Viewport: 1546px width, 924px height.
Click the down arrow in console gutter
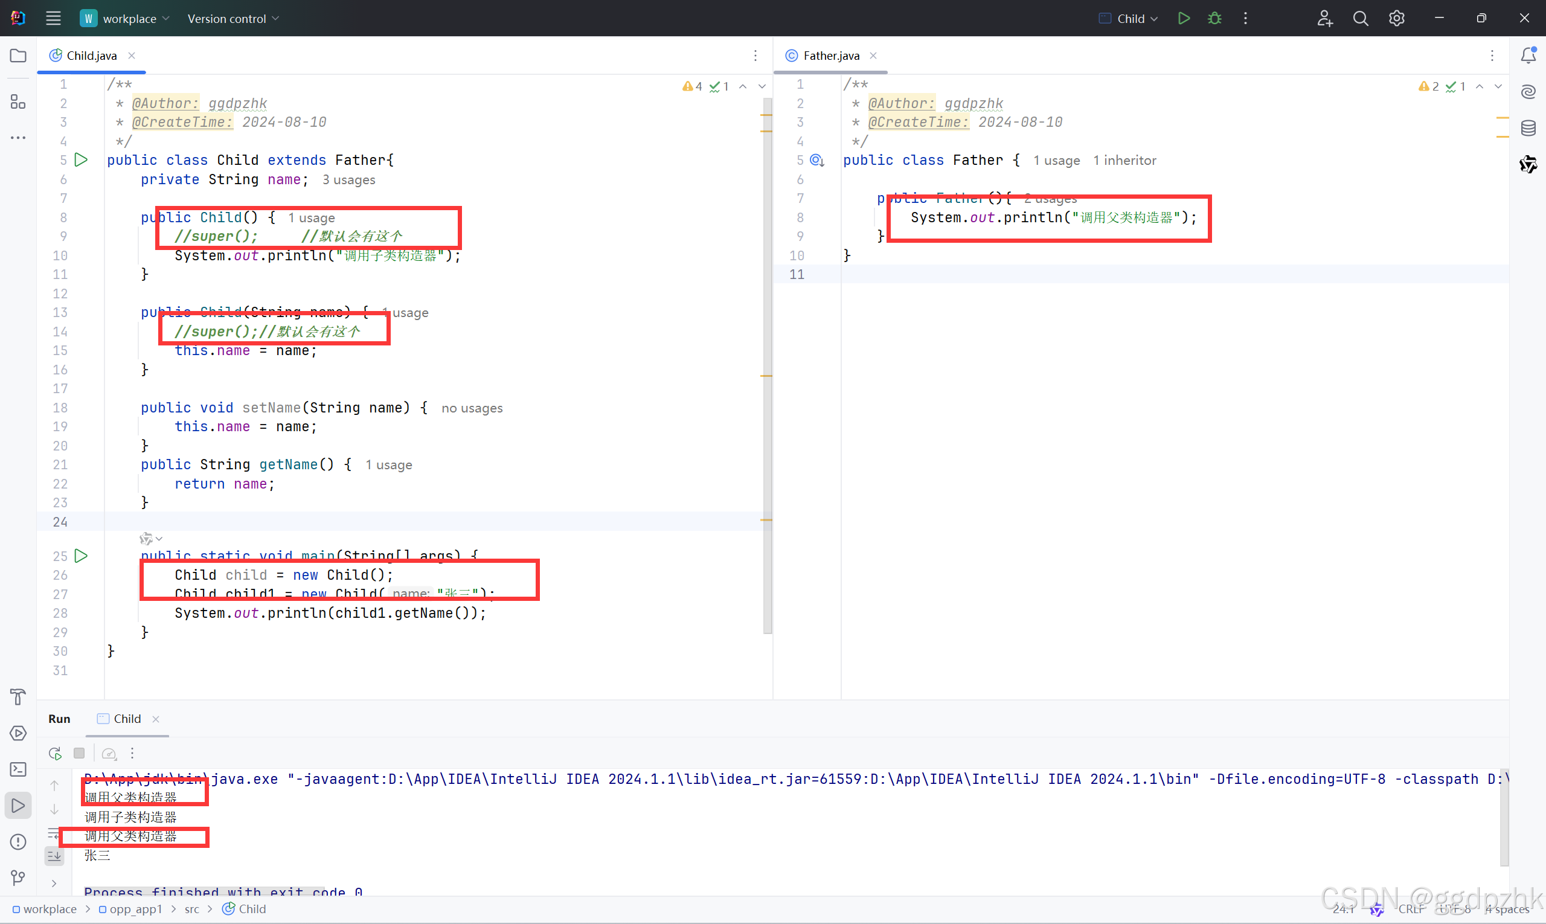point(55,809)
